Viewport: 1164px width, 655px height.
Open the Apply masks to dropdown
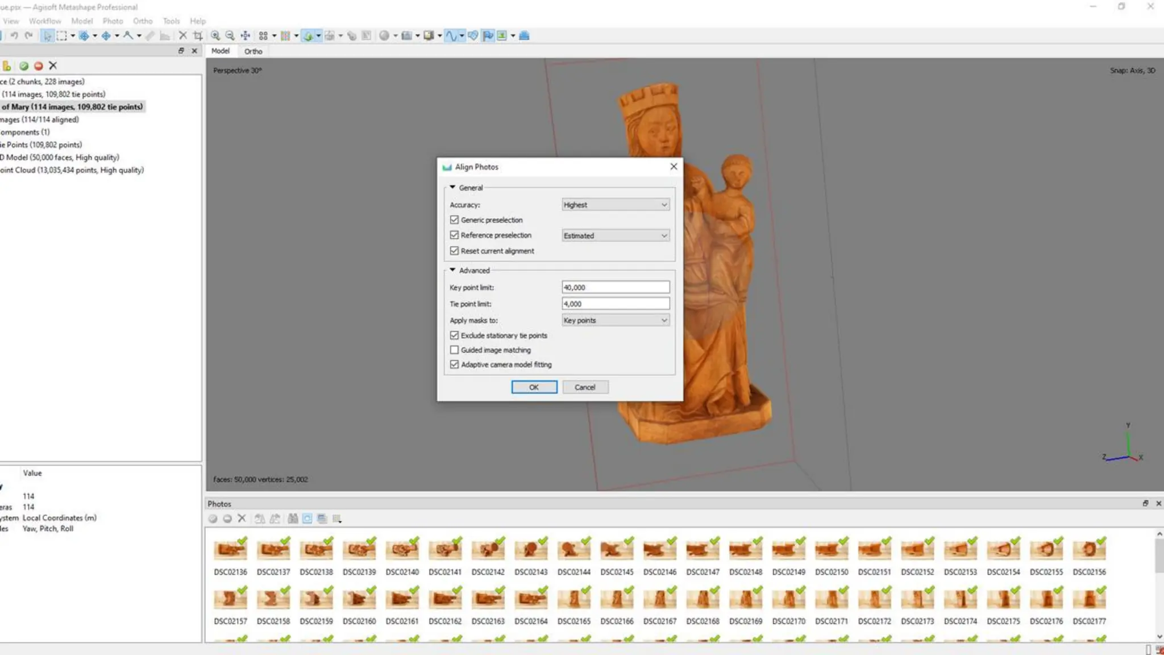616,321
